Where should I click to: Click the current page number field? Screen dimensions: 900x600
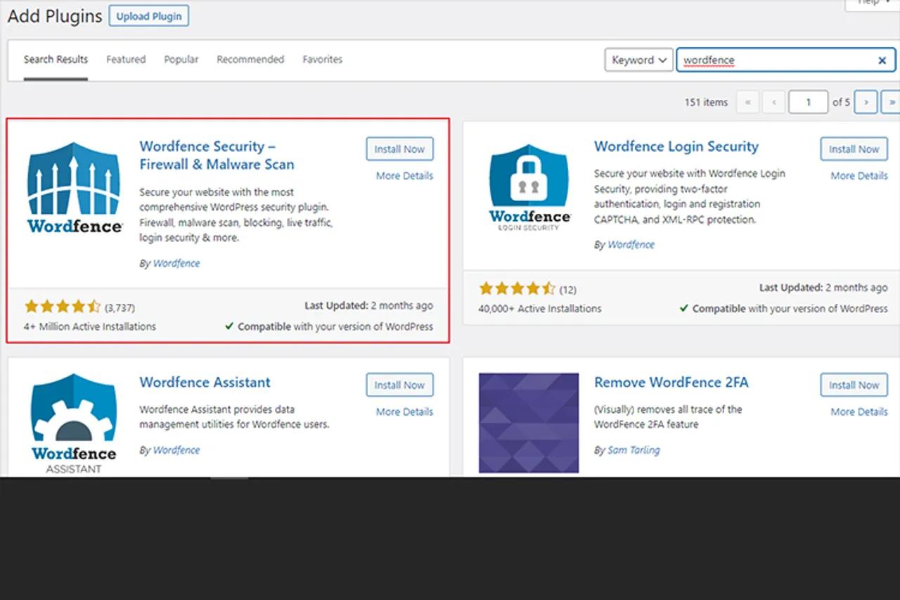click(808, 102)
